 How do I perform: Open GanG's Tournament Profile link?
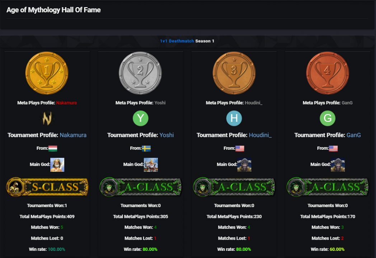click(x=353, y=135)
